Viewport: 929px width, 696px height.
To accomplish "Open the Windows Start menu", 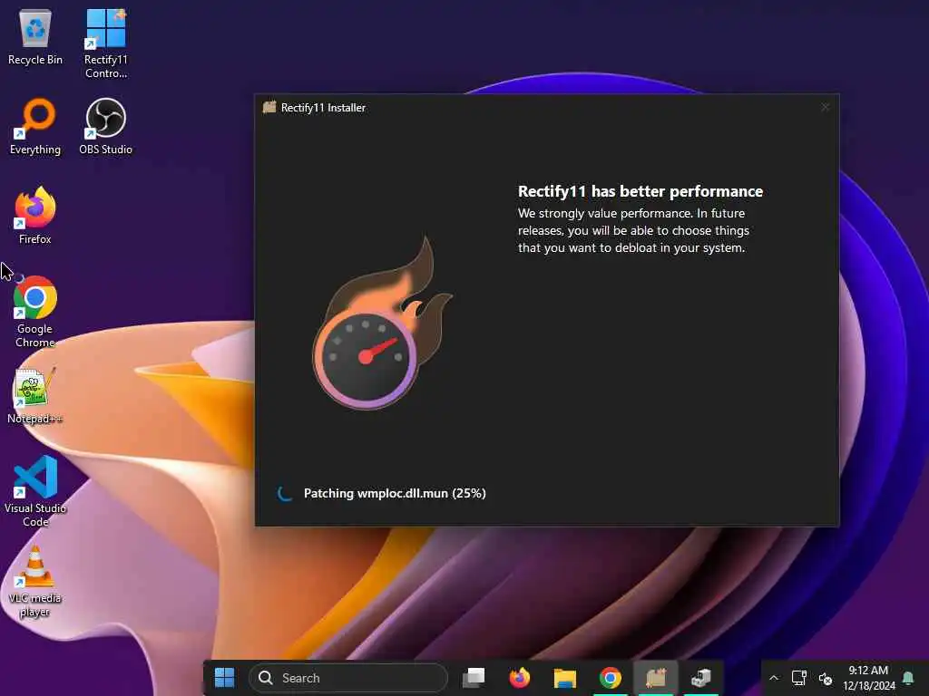I will pyautogui.click(x=225, y=678).
